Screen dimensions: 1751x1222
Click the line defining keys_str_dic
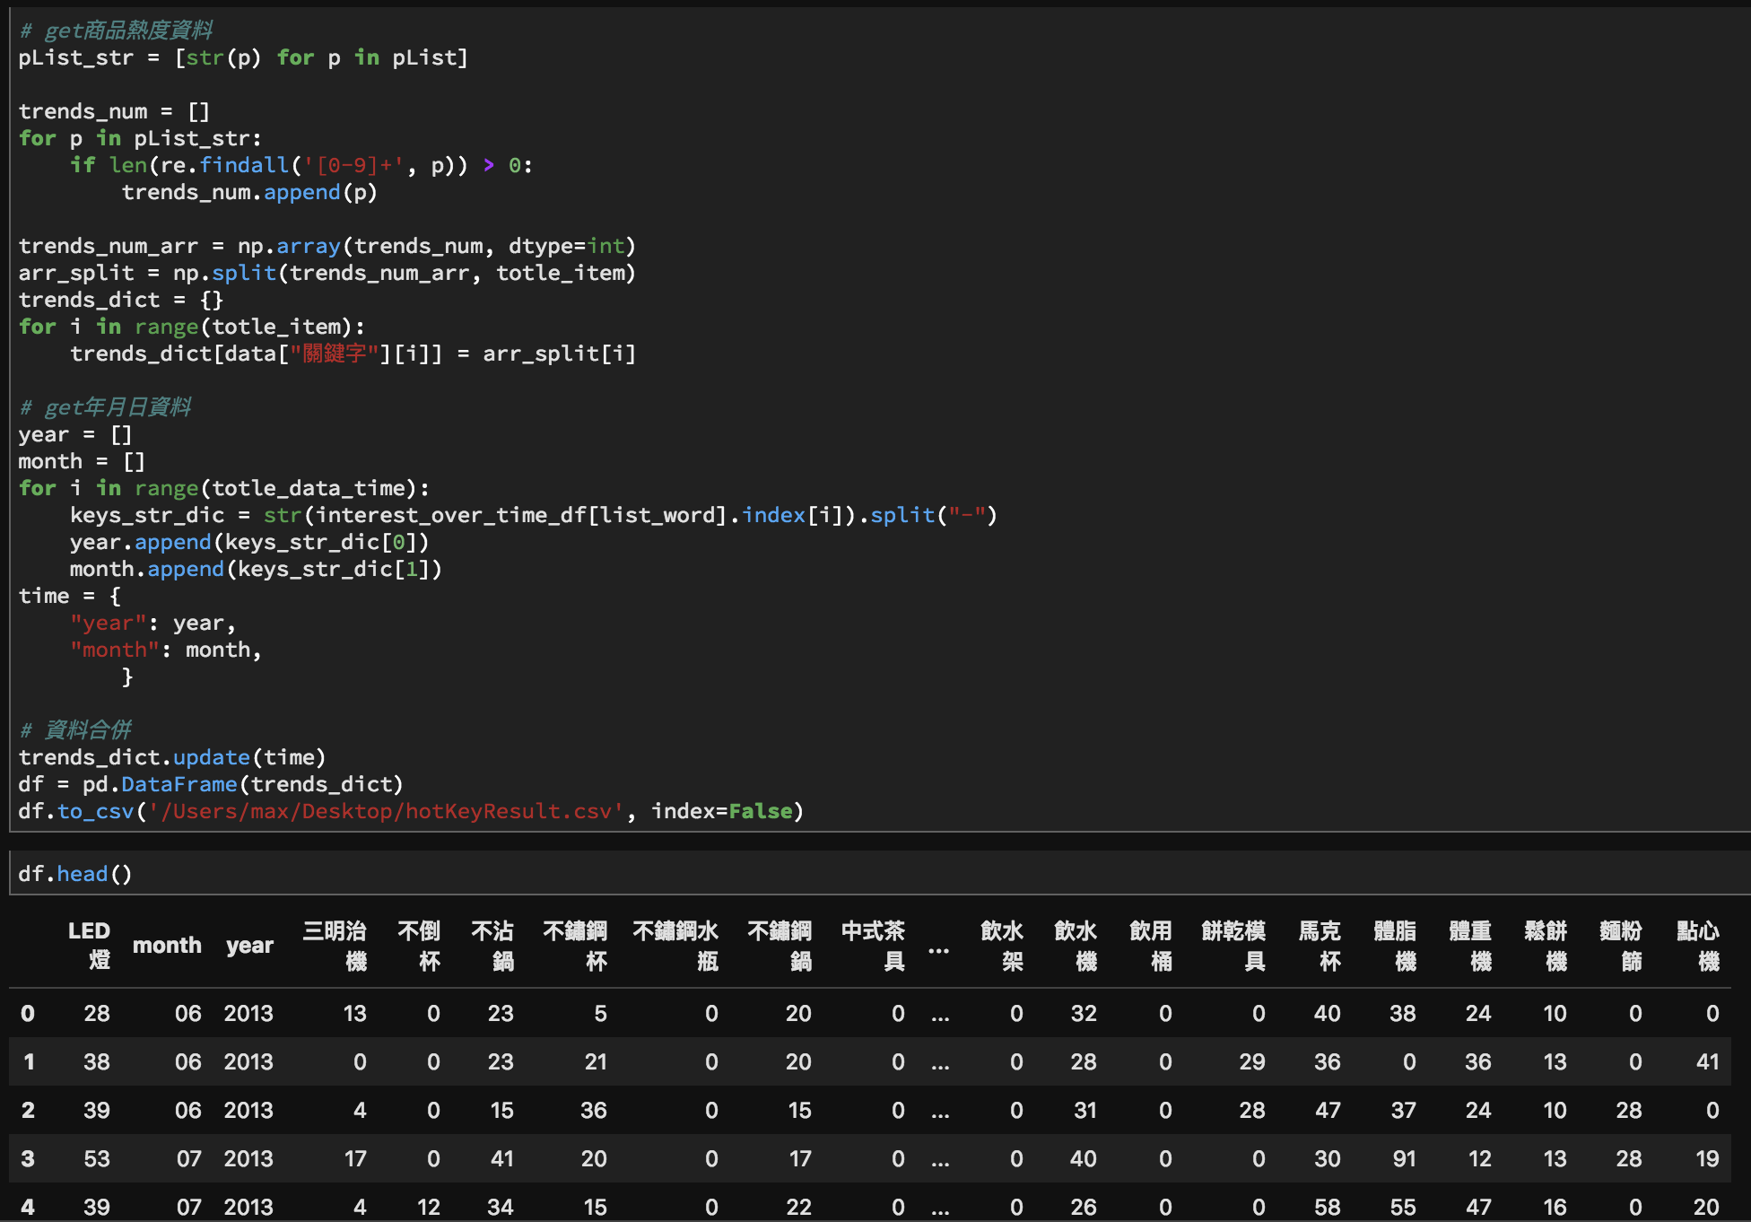pyautogui.click(x=534, y=515)
